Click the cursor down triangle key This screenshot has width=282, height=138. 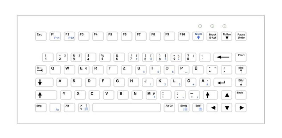point(226,107)
